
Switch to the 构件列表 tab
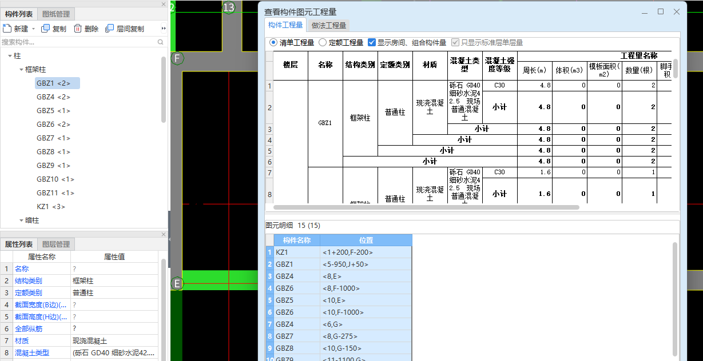[19, 14]
